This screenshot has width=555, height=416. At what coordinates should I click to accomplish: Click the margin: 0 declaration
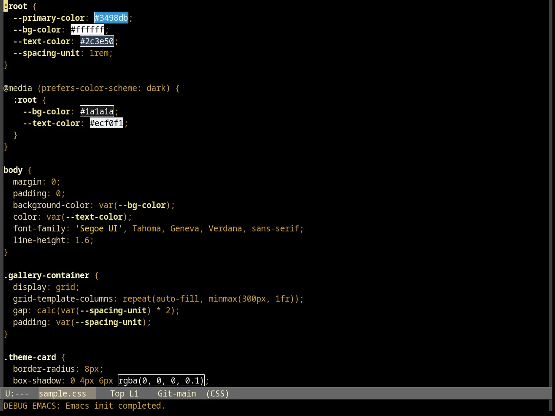coord(37,182)
